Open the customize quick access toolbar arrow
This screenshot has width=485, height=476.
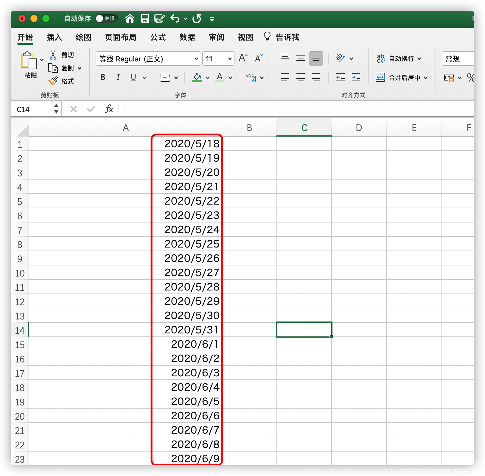tap(212, 19)
